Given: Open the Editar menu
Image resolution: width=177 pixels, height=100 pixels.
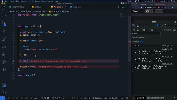Looking at the screenshot, I should pyautogui.click(x=18, y=1).
